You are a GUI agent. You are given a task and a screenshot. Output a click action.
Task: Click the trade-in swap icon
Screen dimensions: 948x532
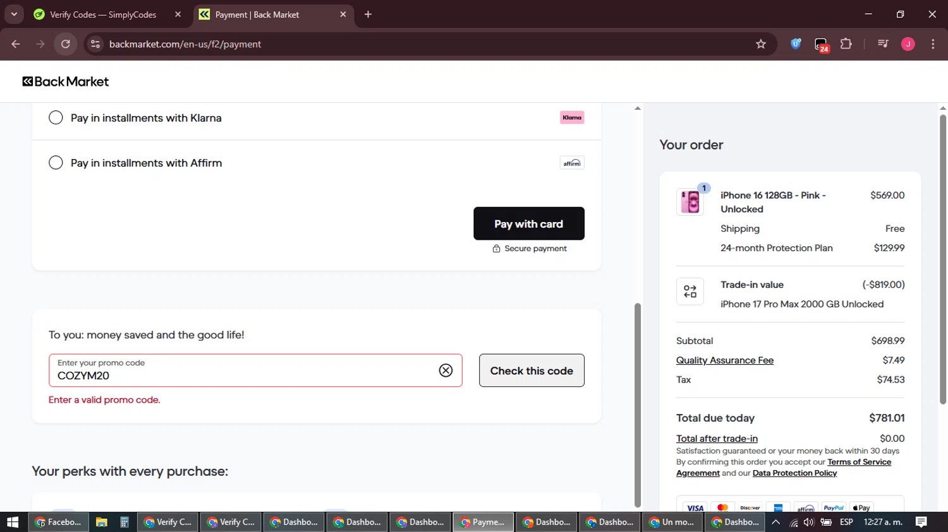click(x=690, y=292)
